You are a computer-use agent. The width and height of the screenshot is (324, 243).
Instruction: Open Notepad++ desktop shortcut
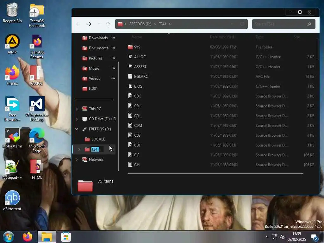[x=12, y=170]
